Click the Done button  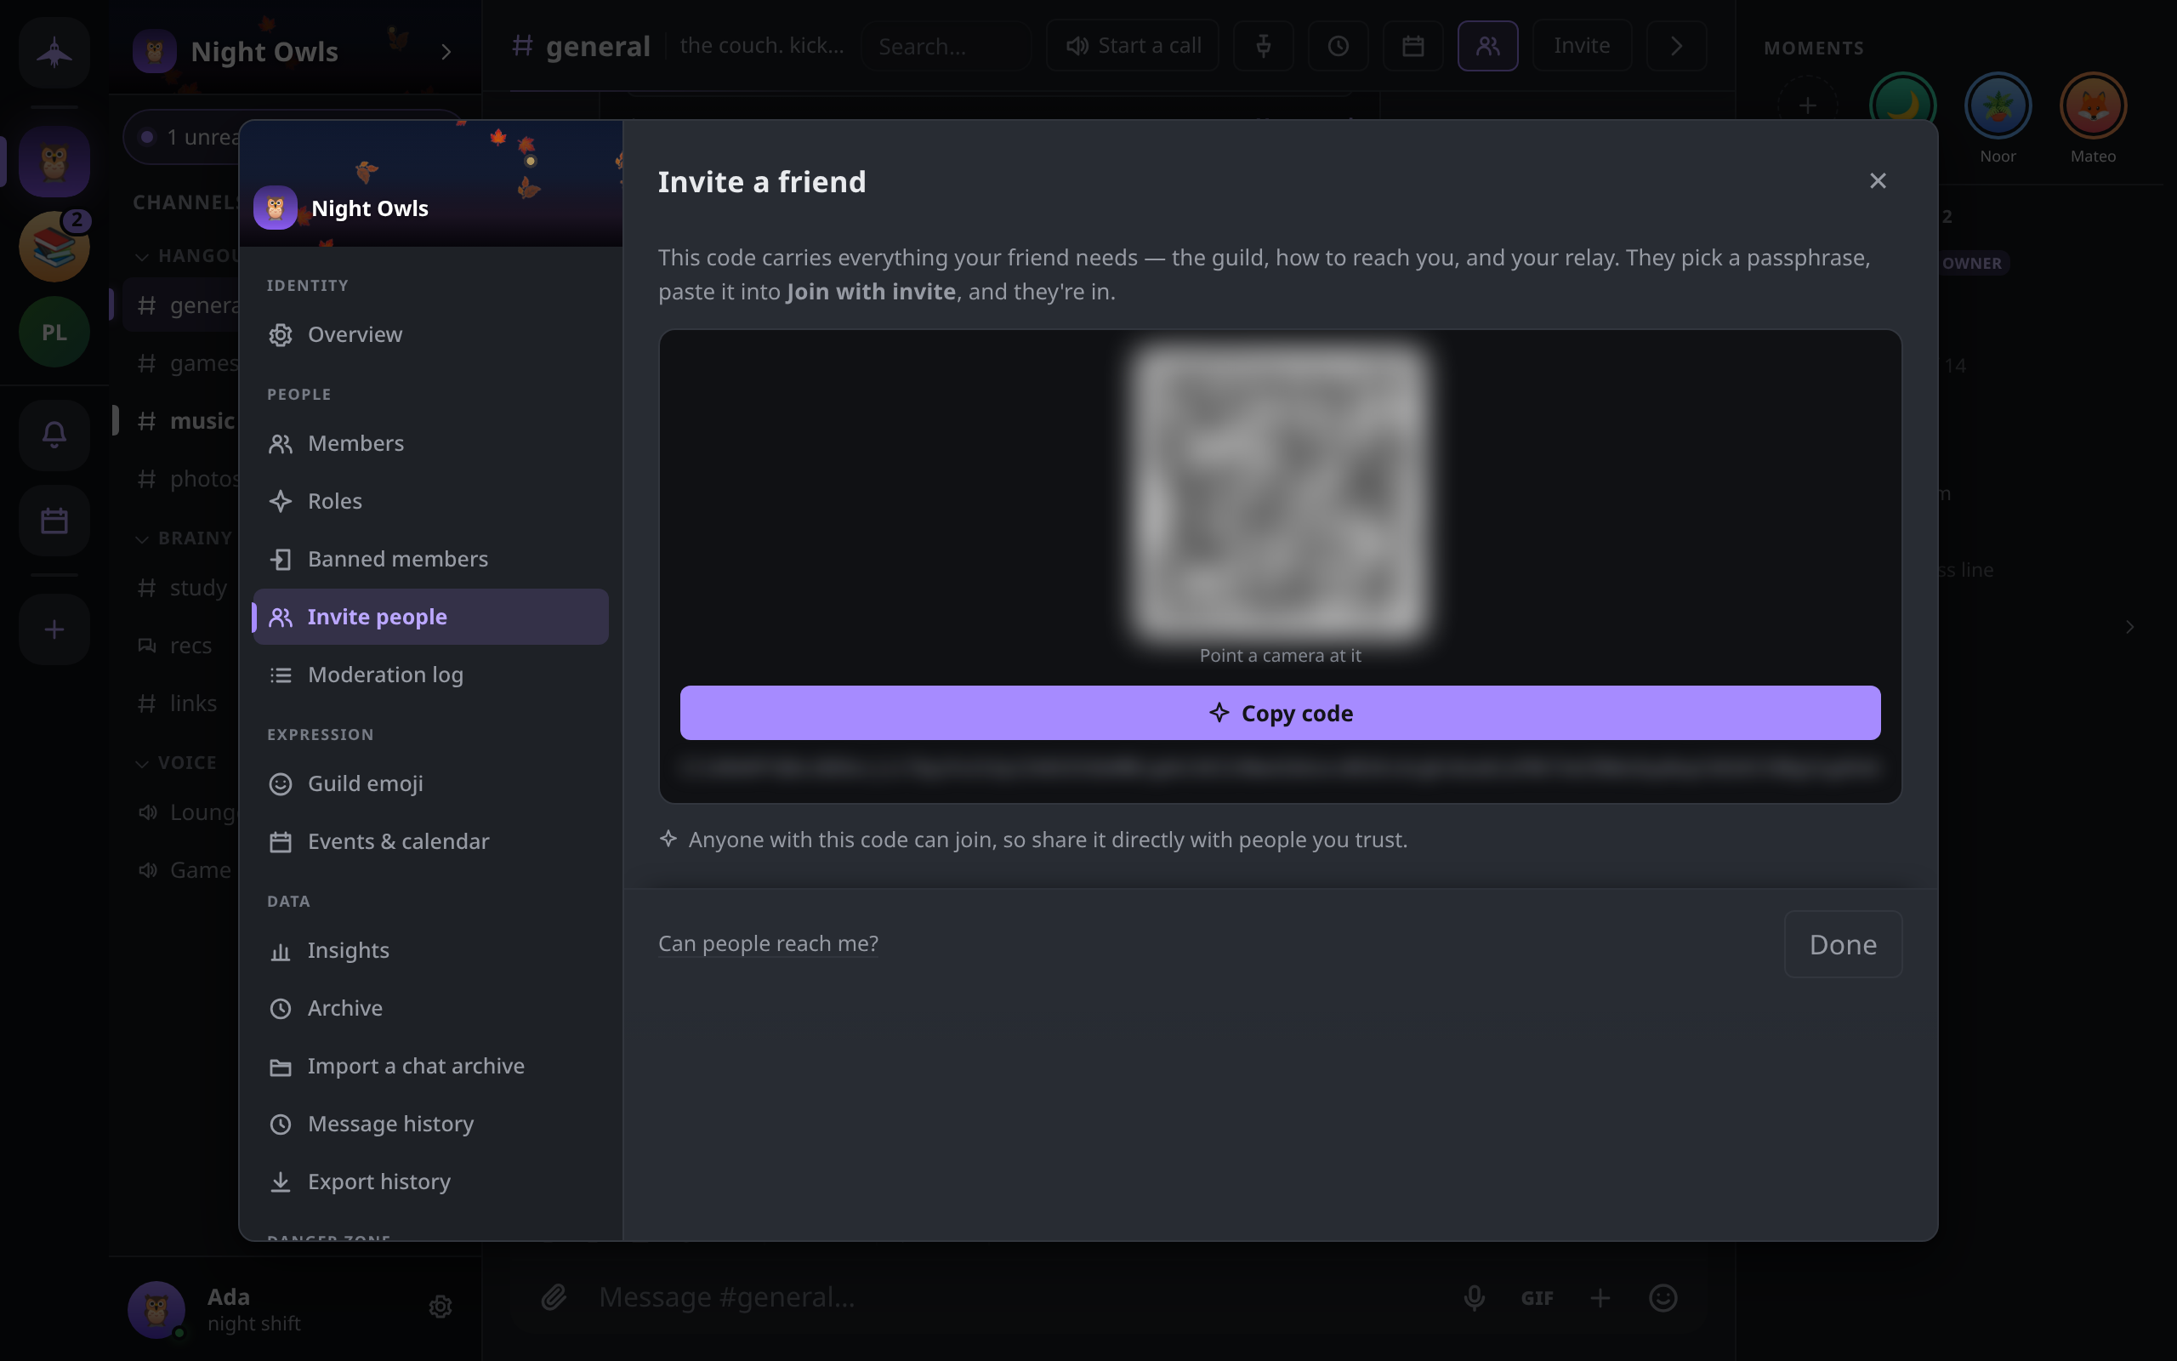pyautogui.click(x=1842, y=944)
